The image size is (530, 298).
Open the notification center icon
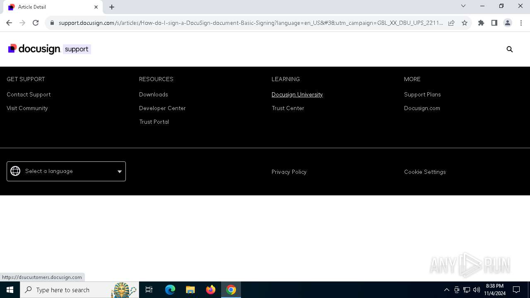point(516,290)
